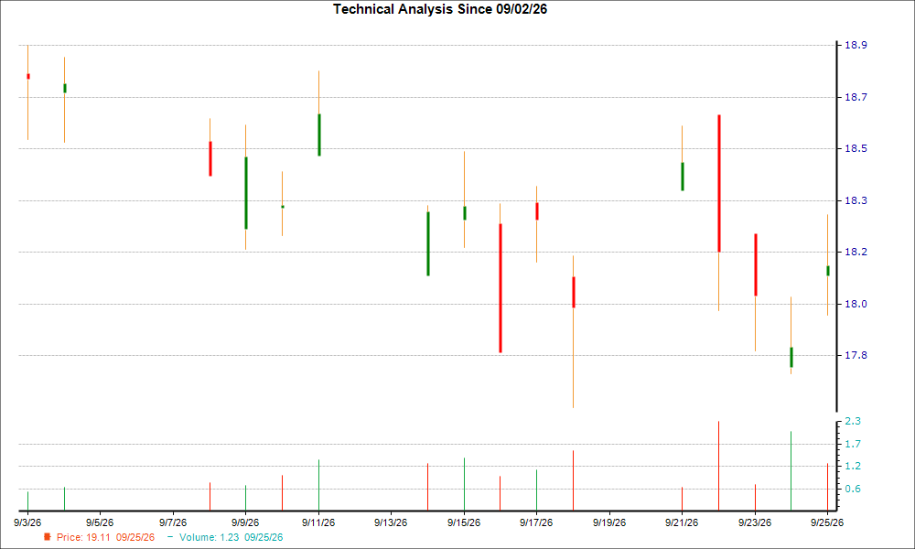Click the 9/13/26 date axis label

391,522
